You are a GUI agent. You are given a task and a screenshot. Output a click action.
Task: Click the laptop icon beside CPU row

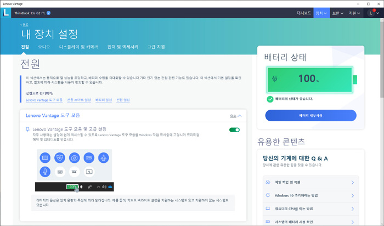coord(268,208)
